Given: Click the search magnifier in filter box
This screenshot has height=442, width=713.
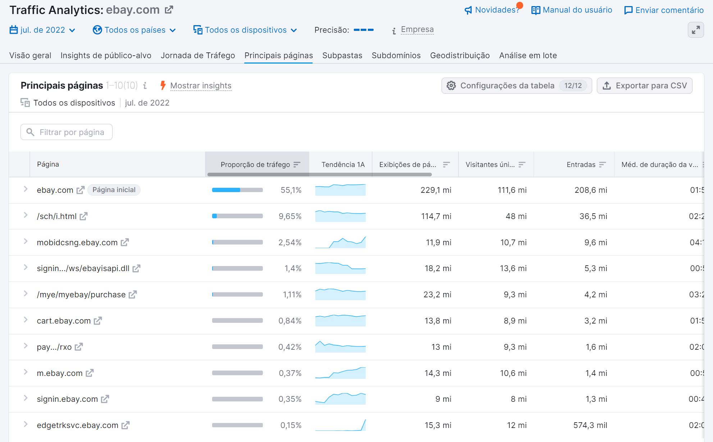Looking at the screenshot, I should (31, 132).
